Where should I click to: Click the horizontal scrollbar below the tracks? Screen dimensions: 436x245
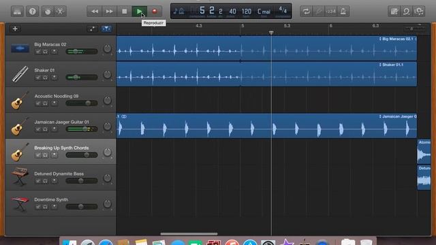(x=189, y=234)
